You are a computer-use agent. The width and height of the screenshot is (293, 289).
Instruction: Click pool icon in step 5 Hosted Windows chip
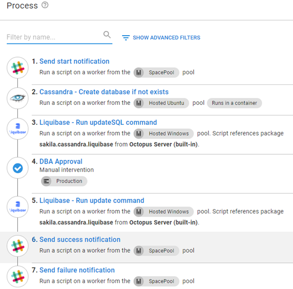click(x=139, y=211)
